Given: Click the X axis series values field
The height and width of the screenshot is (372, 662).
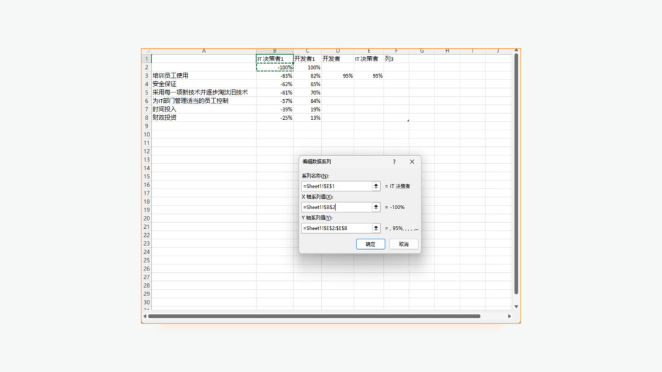Looking at the screenshot, I should (337, 207).
